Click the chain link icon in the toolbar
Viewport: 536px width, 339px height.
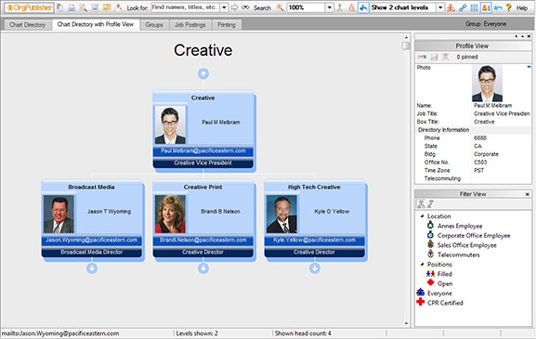coord(463,7)
